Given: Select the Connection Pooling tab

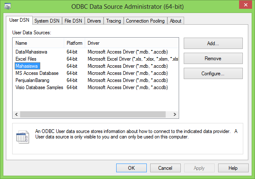Looking at the screenshot, I should click(146, 21).
